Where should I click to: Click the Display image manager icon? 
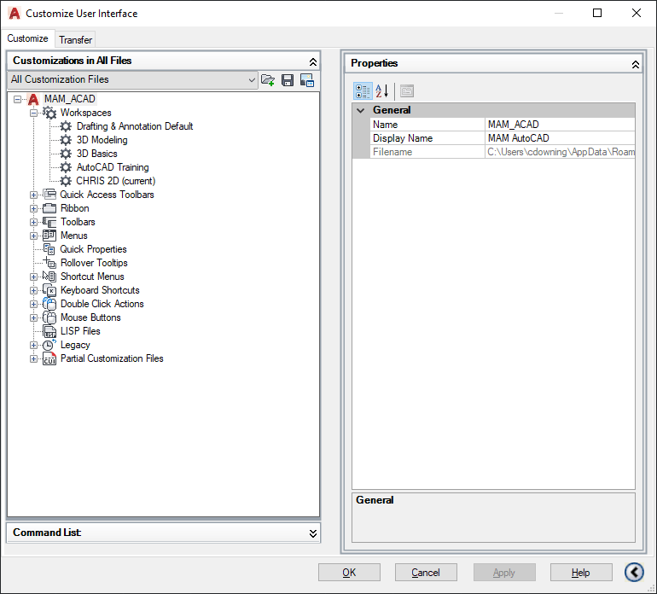[307, 79]
